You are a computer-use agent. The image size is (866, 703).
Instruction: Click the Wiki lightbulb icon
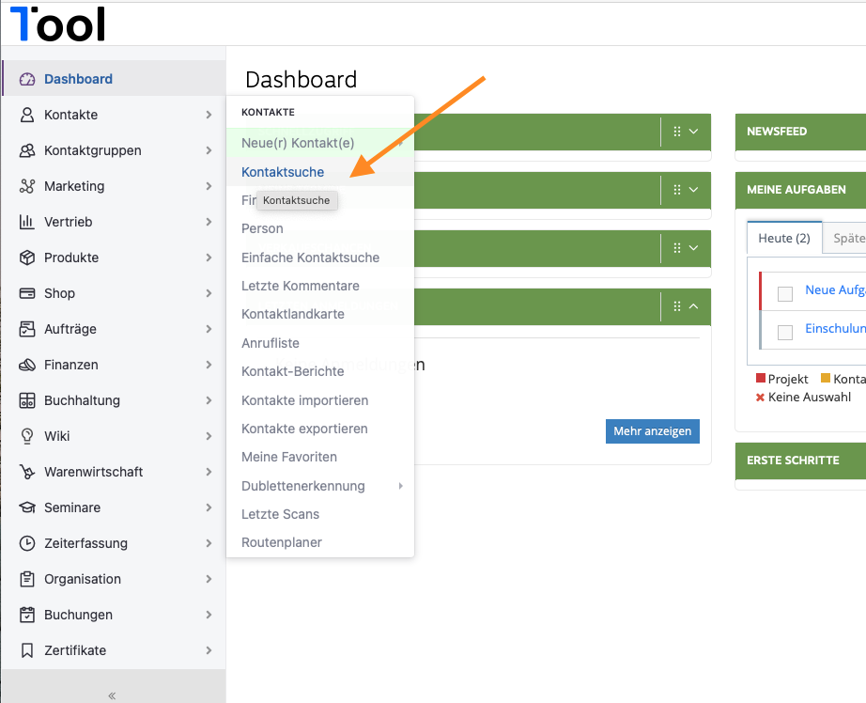[x=27, y=436]
